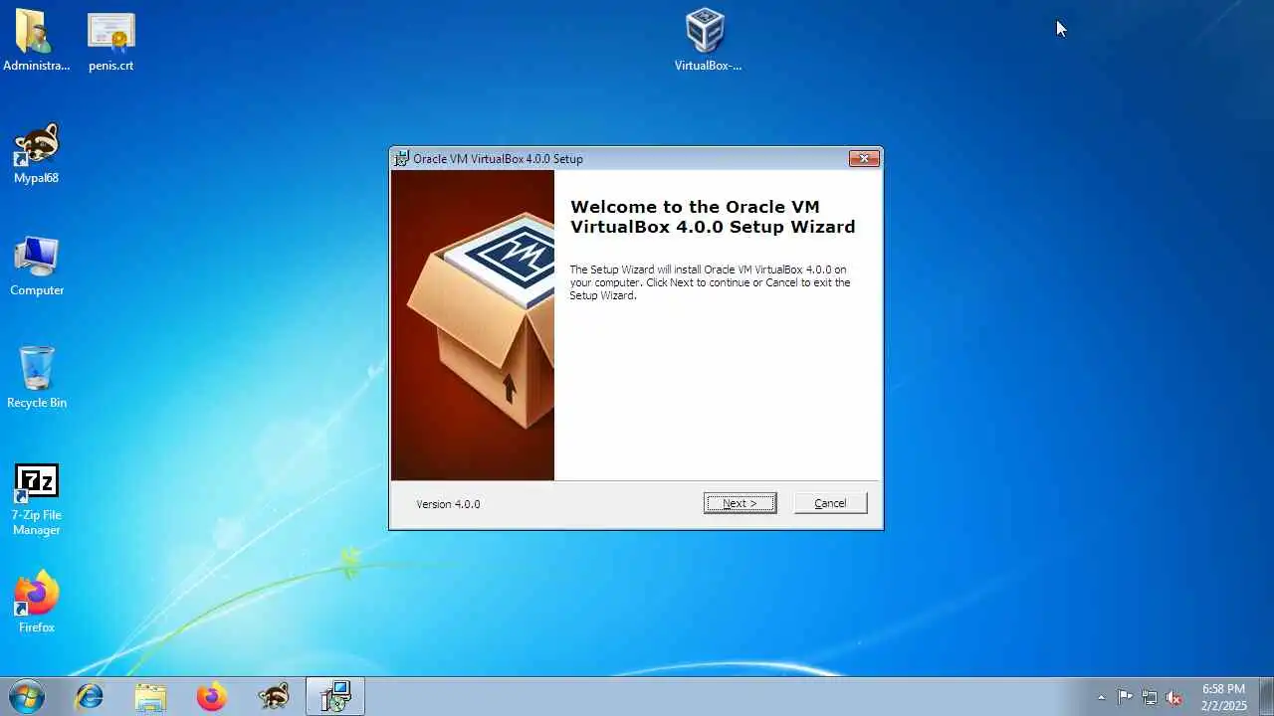Image resolution: width=1274 pixels, height=716 pixels.
Task: Select the VirtualBox installer desktop icon
Action: (x=708, y=41)
